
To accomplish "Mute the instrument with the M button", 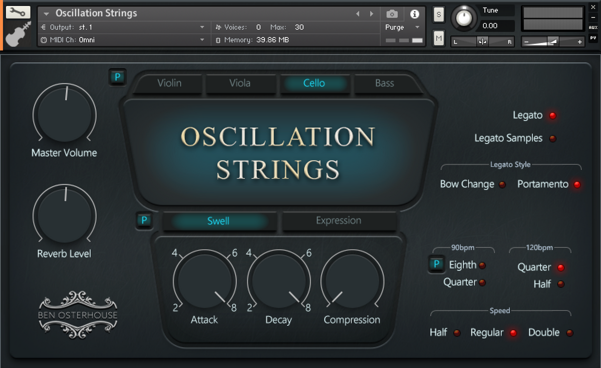I will [439, 38].
